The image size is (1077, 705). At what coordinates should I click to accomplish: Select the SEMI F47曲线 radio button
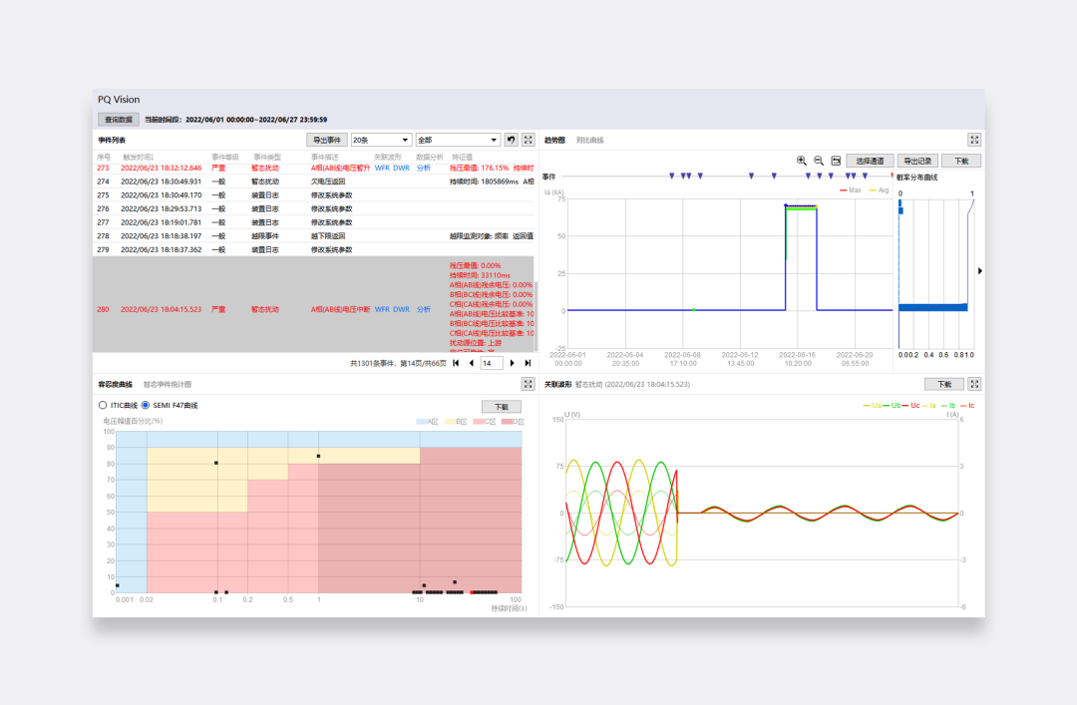point(146,405)
